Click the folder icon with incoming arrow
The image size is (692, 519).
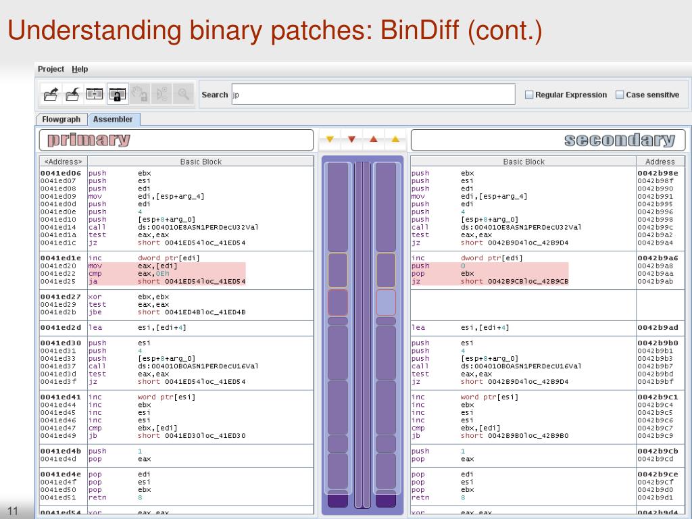pos(72,95)
